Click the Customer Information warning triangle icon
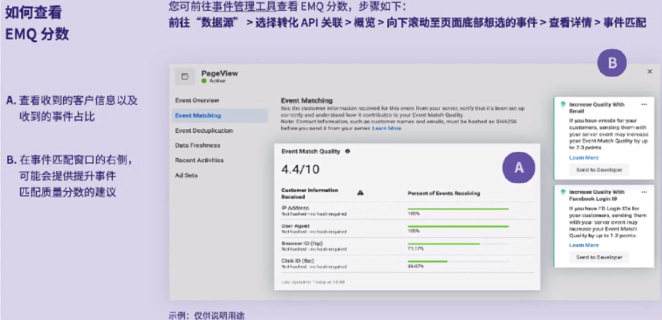Screen dimensions: 662x320 tap(360, 193)
